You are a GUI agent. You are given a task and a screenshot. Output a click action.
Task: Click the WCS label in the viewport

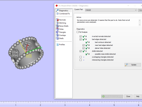tap(29, 56)
